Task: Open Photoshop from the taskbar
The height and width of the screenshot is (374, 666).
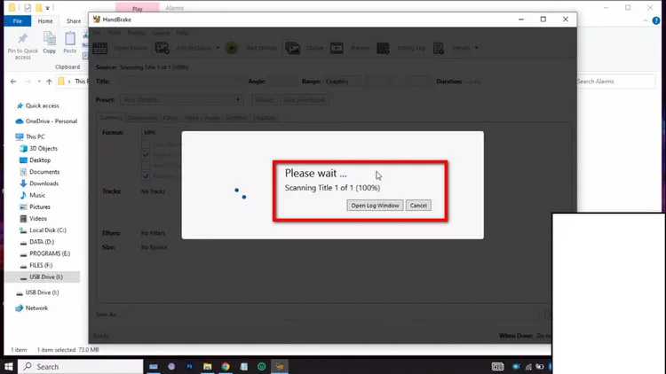Action: point(189,366)
